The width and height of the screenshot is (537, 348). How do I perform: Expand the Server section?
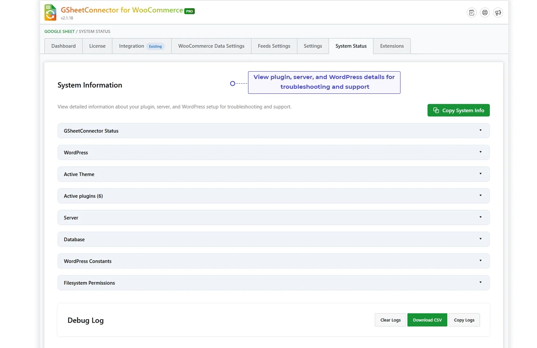pos(274,218)
